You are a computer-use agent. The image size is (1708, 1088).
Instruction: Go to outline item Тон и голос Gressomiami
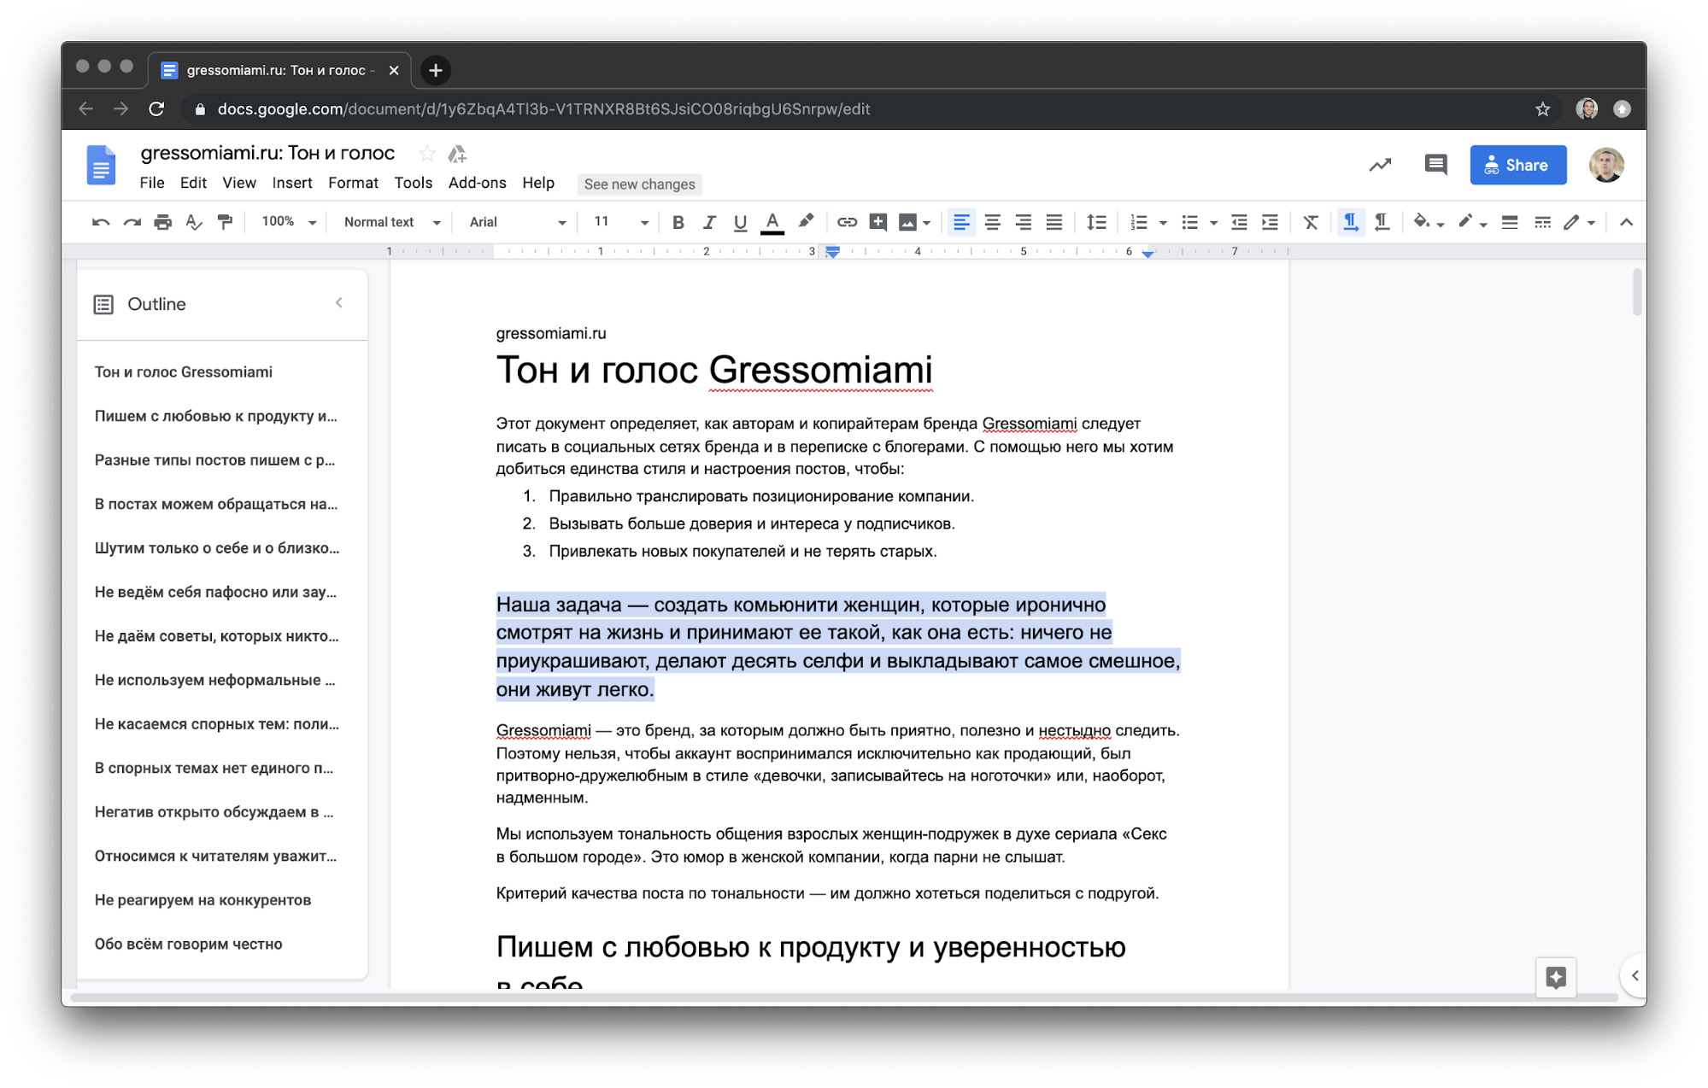[x=183, y=372]
